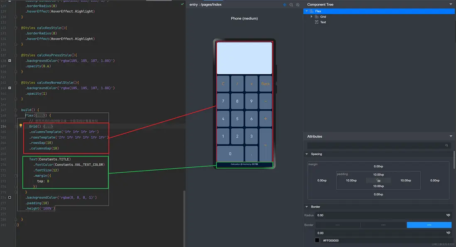
Task: Open the Component Tree panel dropdown arrow
Action: [x=451, y=4]
